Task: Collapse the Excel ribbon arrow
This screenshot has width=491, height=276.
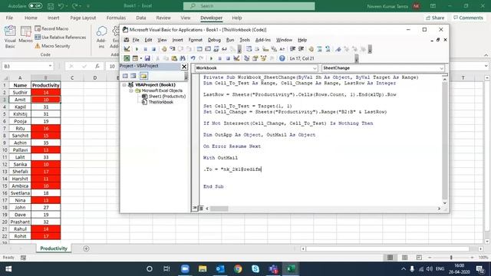Action: [x=486, y=55]
